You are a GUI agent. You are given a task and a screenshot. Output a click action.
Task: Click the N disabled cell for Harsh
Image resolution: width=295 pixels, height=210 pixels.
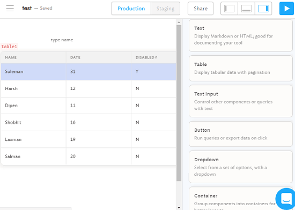[x=153, y=88]
